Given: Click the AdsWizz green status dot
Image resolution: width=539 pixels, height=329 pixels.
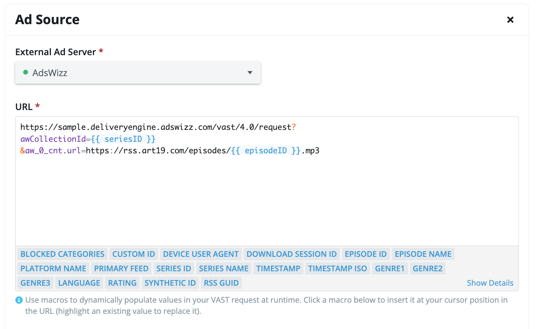Looking at the screenshot, I should click(x=26, y=72).
